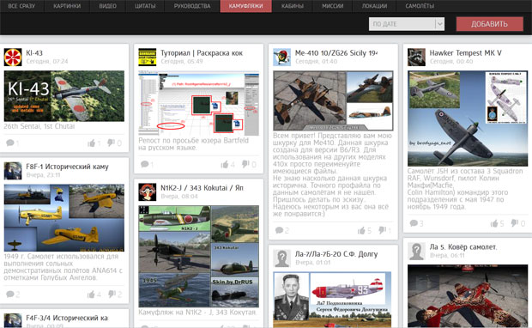The width and height of the screenshot is (532, 328).
Task: Open the N1K2-J post author avatar
Action: pyautogui.click(x=148, y=191)
